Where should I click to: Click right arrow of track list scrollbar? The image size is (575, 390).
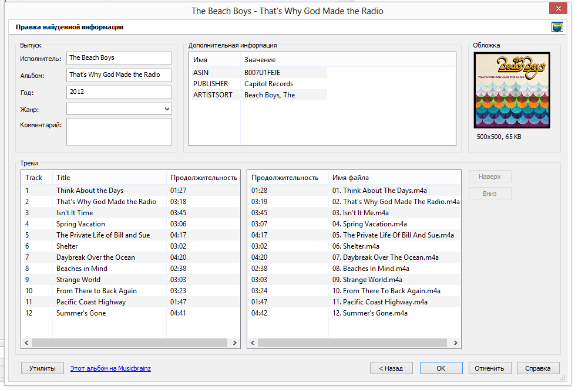click(235, 342)
